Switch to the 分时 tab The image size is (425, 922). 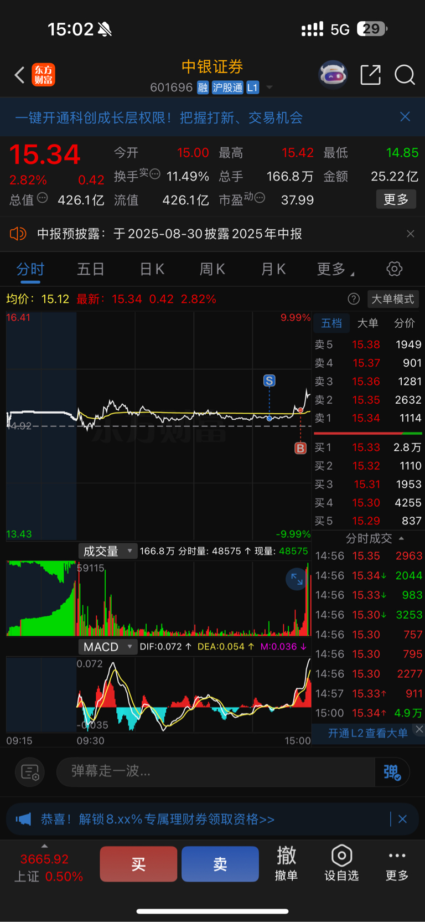tap(30, 270)
